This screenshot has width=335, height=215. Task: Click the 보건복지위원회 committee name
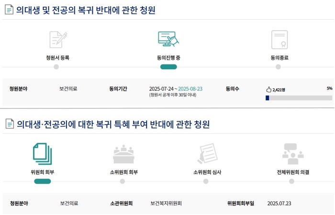[166, 203]
